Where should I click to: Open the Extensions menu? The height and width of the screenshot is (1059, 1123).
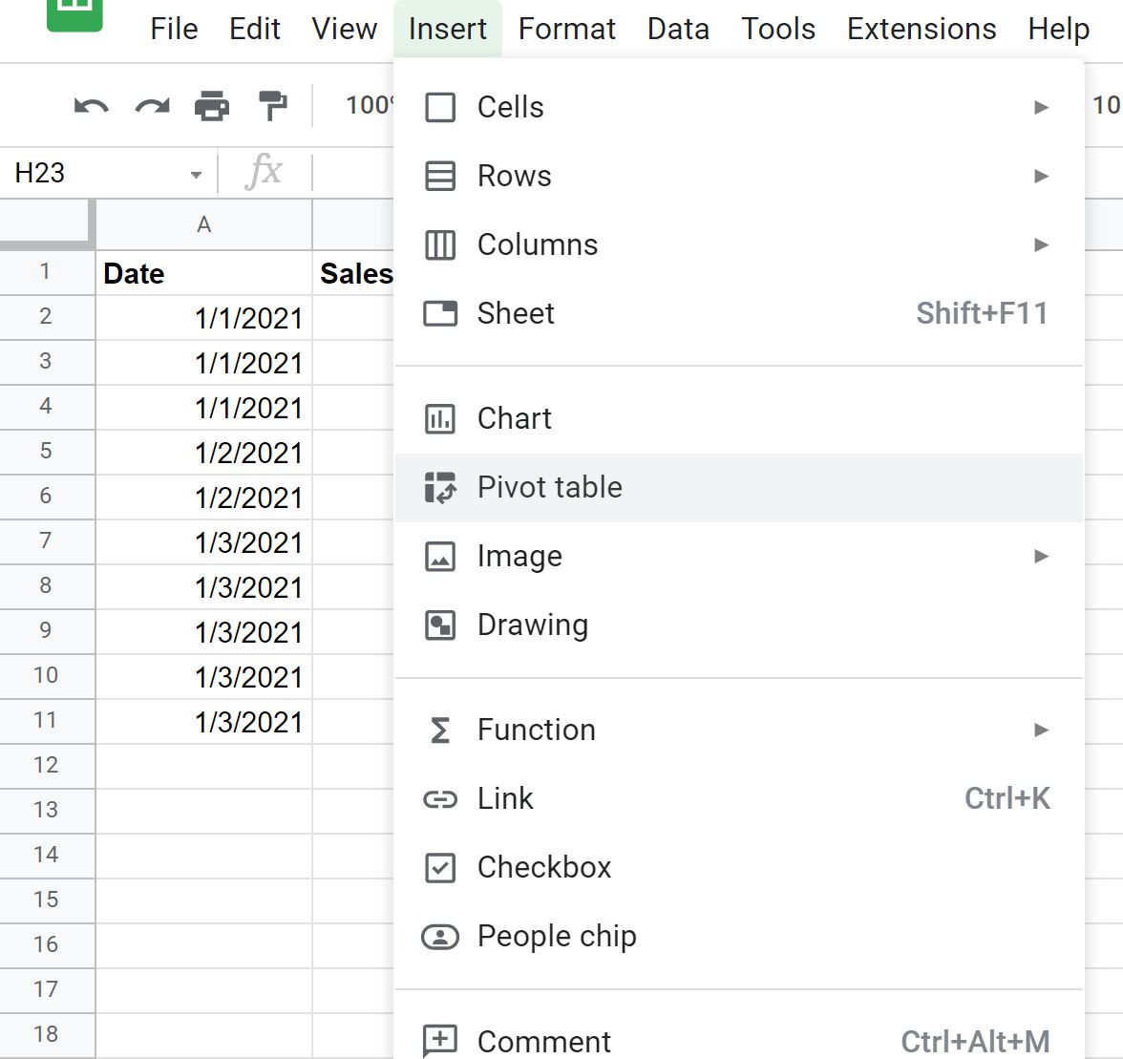922,30
